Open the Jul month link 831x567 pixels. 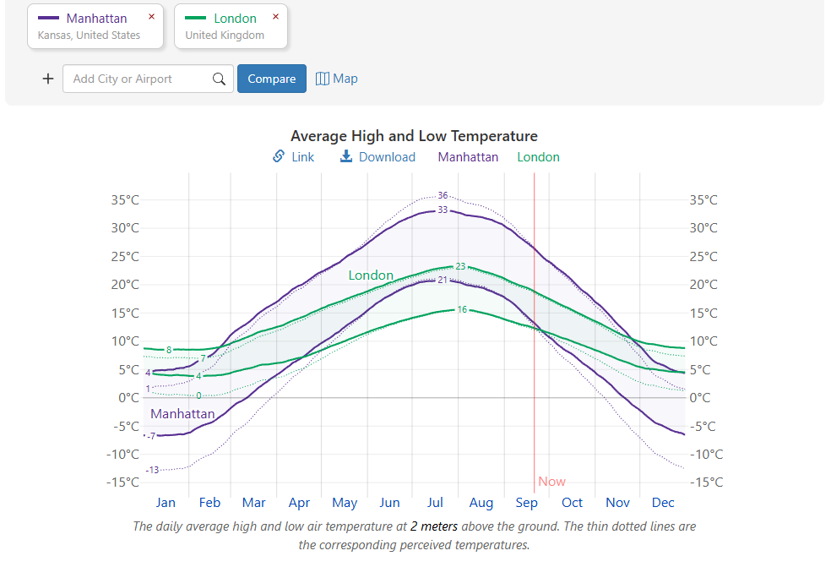435,502
